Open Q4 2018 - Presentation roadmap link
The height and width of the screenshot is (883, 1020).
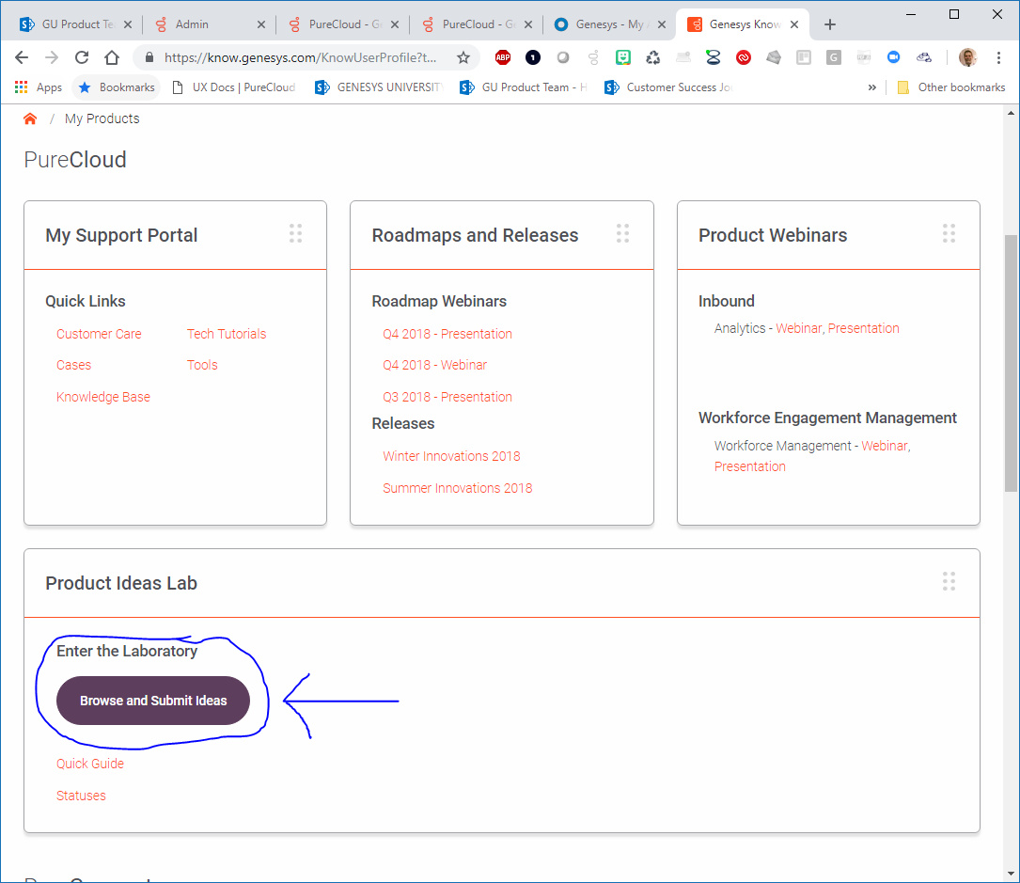(x=447, y=334)
